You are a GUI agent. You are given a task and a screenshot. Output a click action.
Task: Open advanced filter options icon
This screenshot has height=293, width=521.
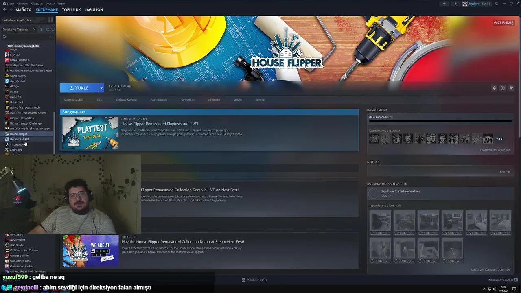click(x=51, y=37)
